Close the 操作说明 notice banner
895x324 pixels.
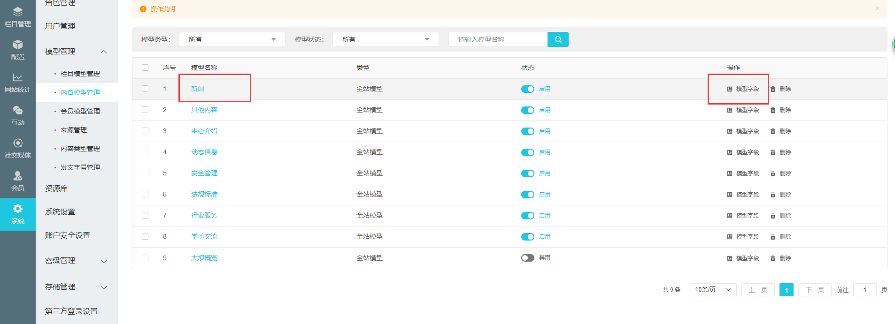[877, 8]
